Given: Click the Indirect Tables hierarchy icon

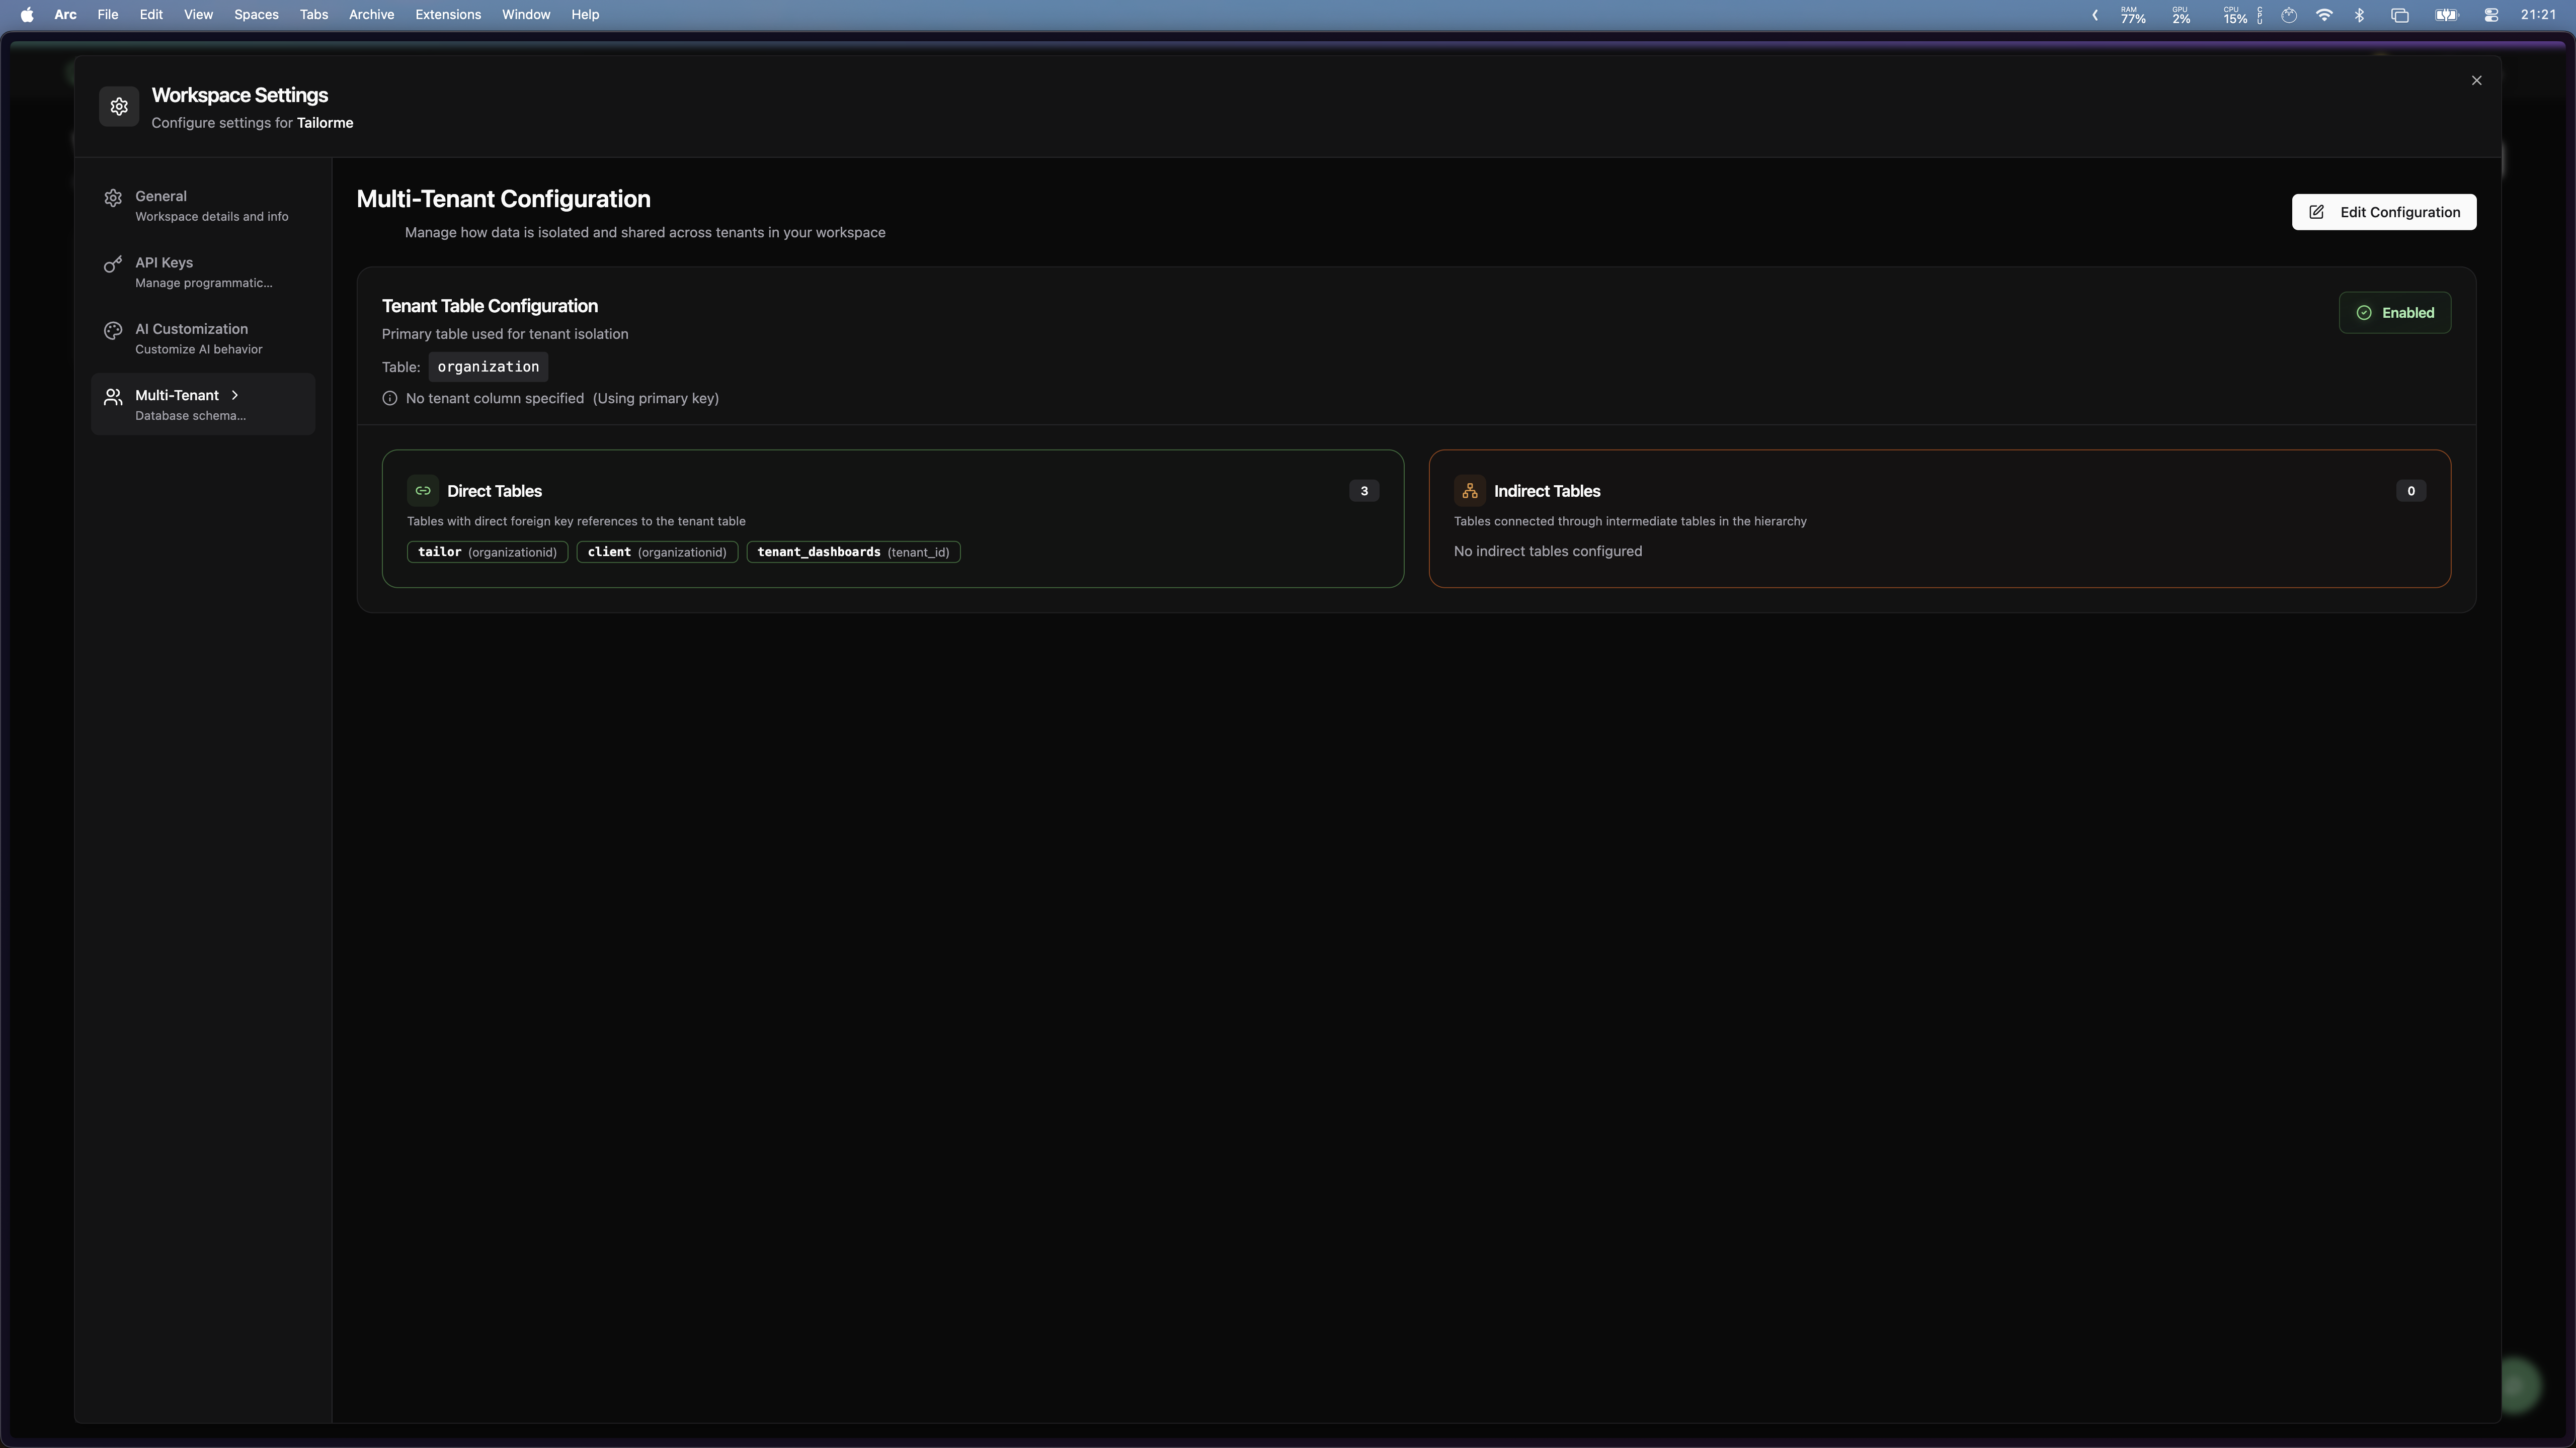Looking at the screenshot, I should pos(1469,491).
